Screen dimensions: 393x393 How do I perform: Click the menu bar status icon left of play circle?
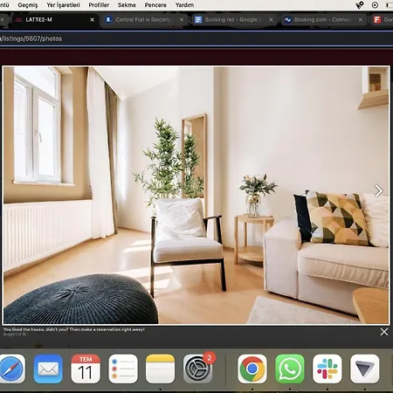pos(360,5)
